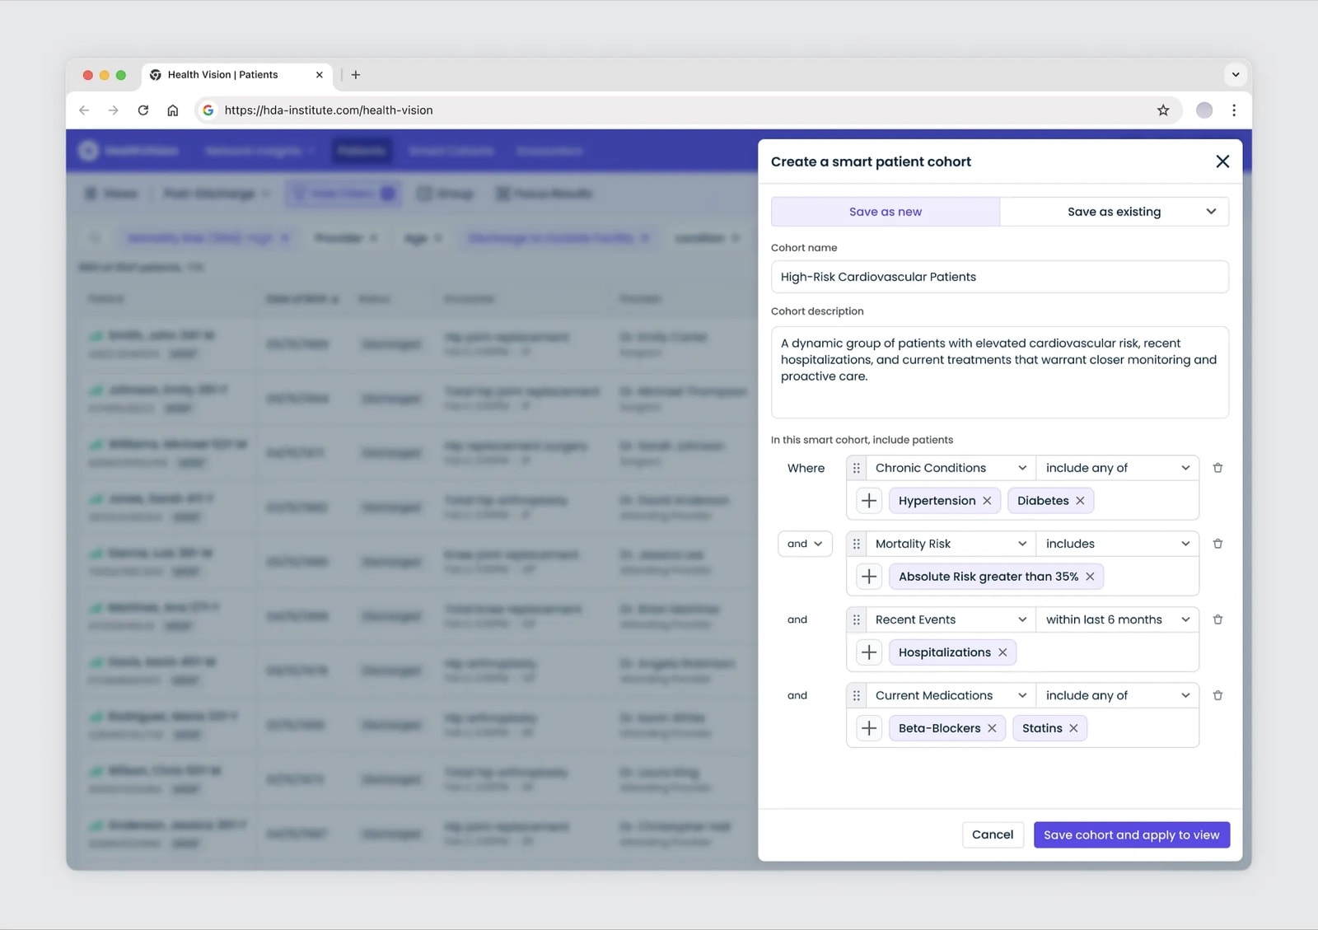Open the 'and' conjunction dropdown
The width and height of the screenshot is (1318, 930).
[805, 544]
